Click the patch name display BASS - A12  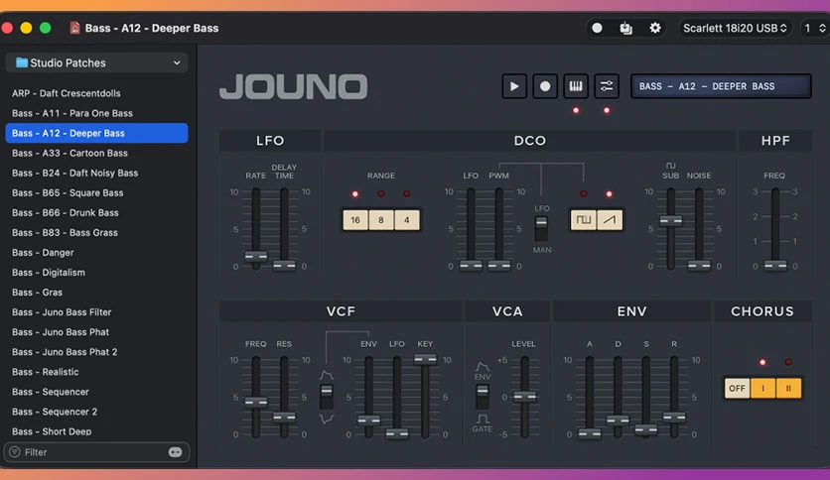[x=721, y=86]
